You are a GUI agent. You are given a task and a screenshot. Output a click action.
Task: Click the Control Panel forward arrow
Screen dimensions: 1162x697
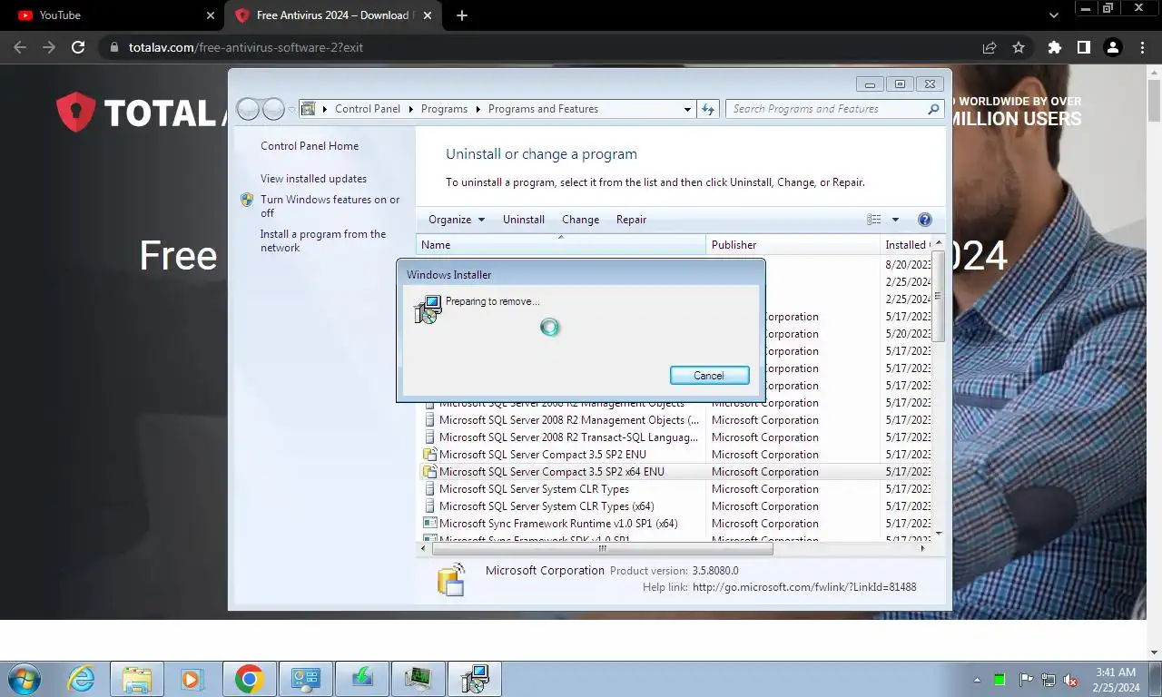pyautogui.click(x=273, y=109)
